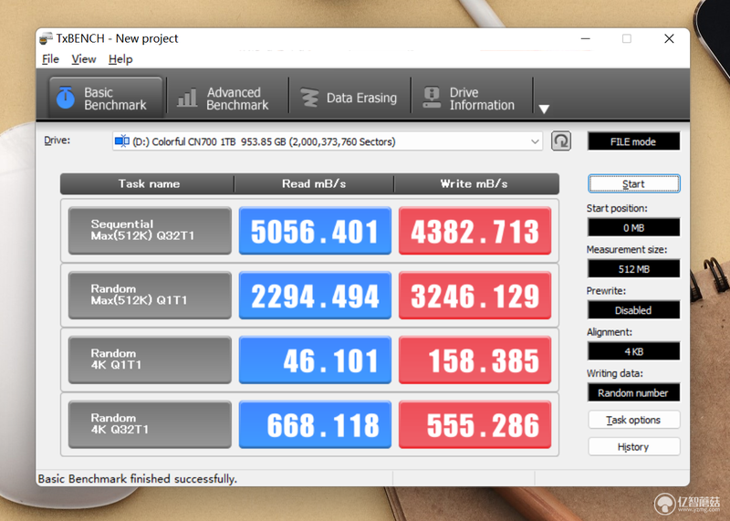Click the Write mB/s column header
The image size is (730, 521).
click(x=476, y=184)
